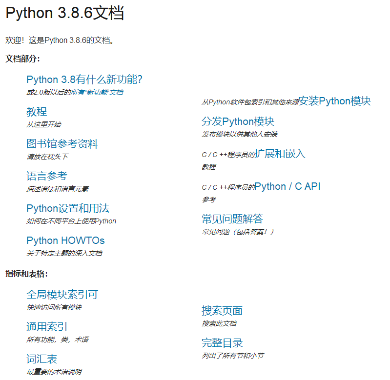Click the '文档部分:' section heading

[x=22, y=59]
